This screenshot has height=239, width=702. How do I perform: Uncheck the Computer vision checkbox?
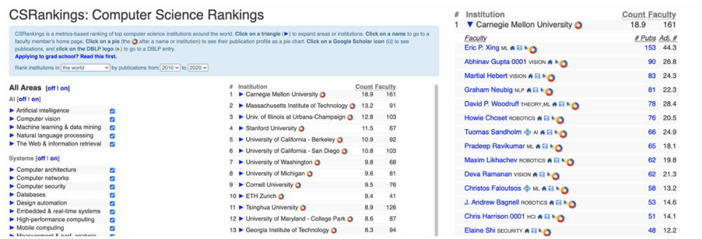pos(112,119)
